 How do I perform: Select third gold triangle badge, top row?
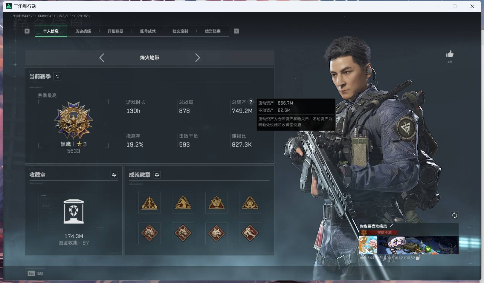216,203
